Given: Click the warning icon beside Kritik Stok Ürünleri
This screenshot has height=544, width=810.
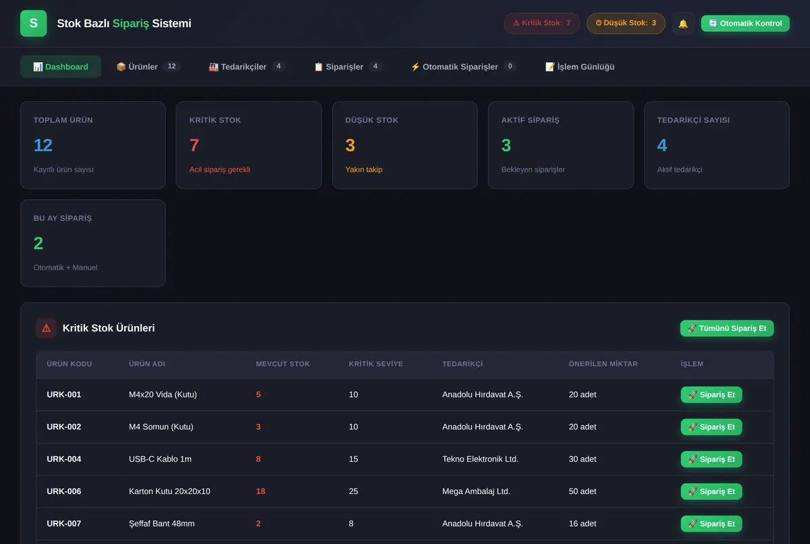Looking at the screenshot, I should pos(47,328).
